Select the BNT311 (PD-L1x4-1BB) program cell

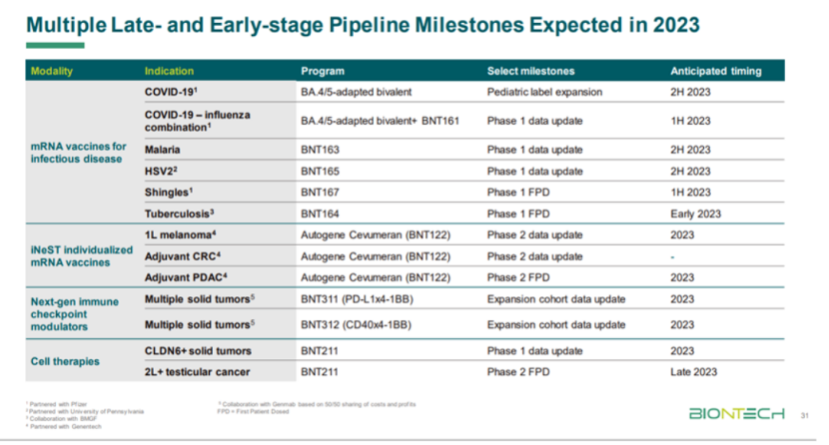[357, 298]
